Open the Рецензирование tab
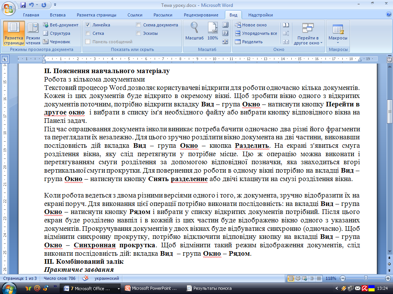Image resolution: width=393 pixels, height=294 pixels. click(201, 15)
